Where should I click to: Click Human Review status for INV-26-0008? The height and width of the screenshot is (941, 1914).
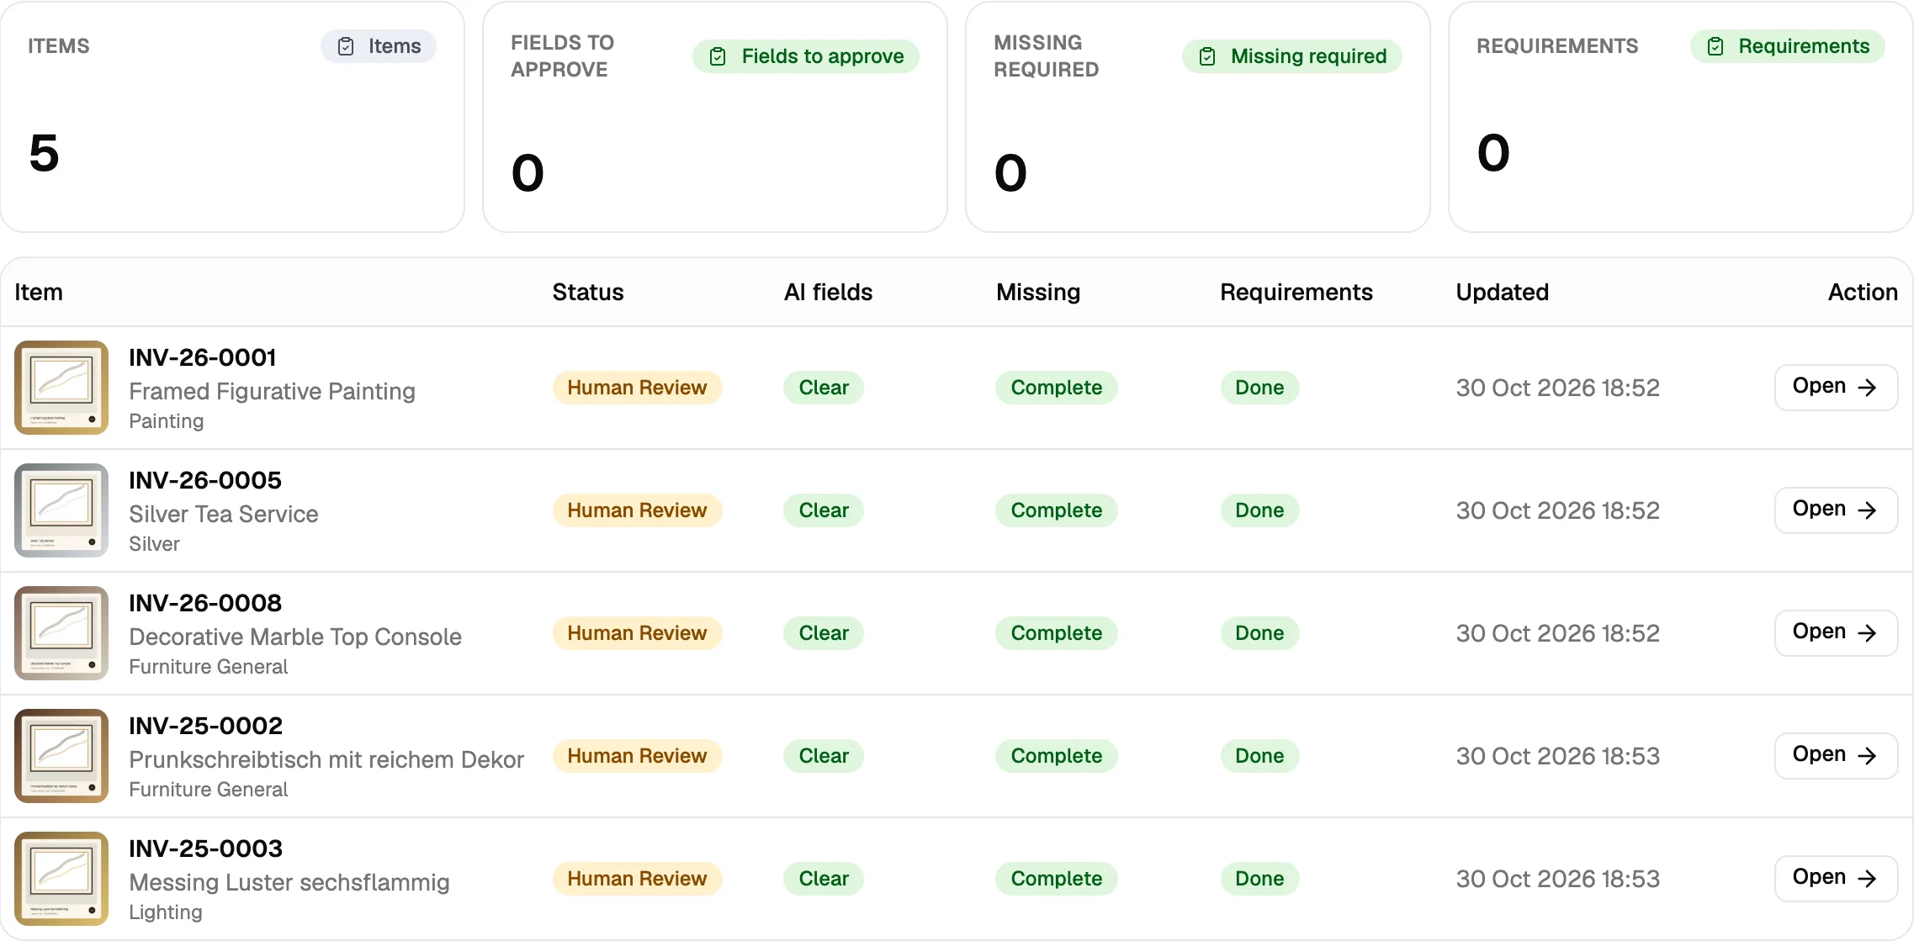point(637,632)
